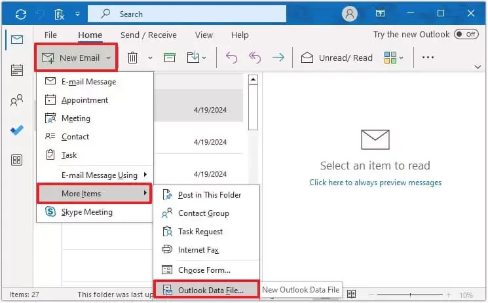Choose Skype Meeting from the menu
The width and height of the screenshot is (488, 303).
(x=95, y=212)
